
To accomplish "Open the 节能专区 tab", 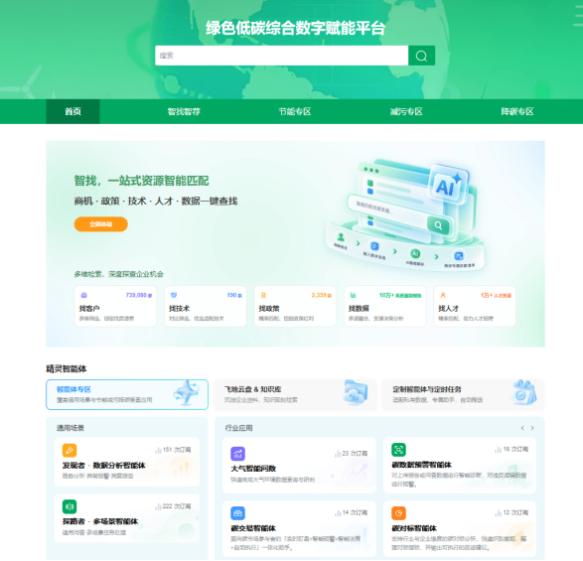I will [295, 111].
